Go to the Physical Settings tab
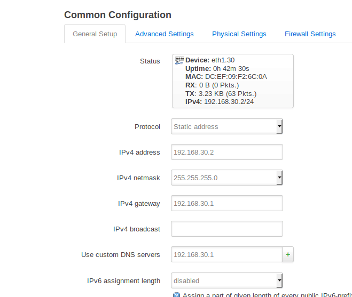 (239, 34)
